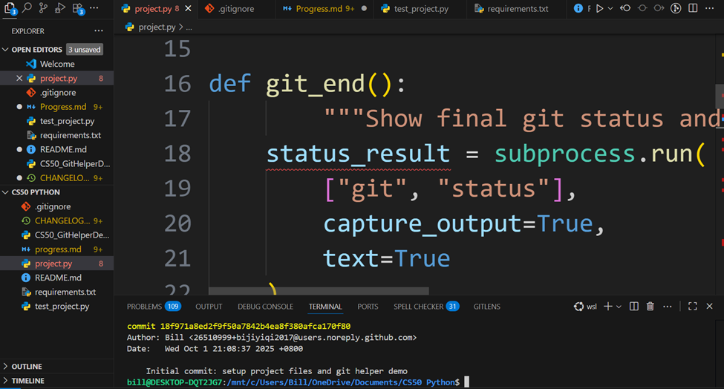This screenshot has width=724, height=389.
Task: Open the launch profile dropdown next to plus
Action: coord(619,307)
